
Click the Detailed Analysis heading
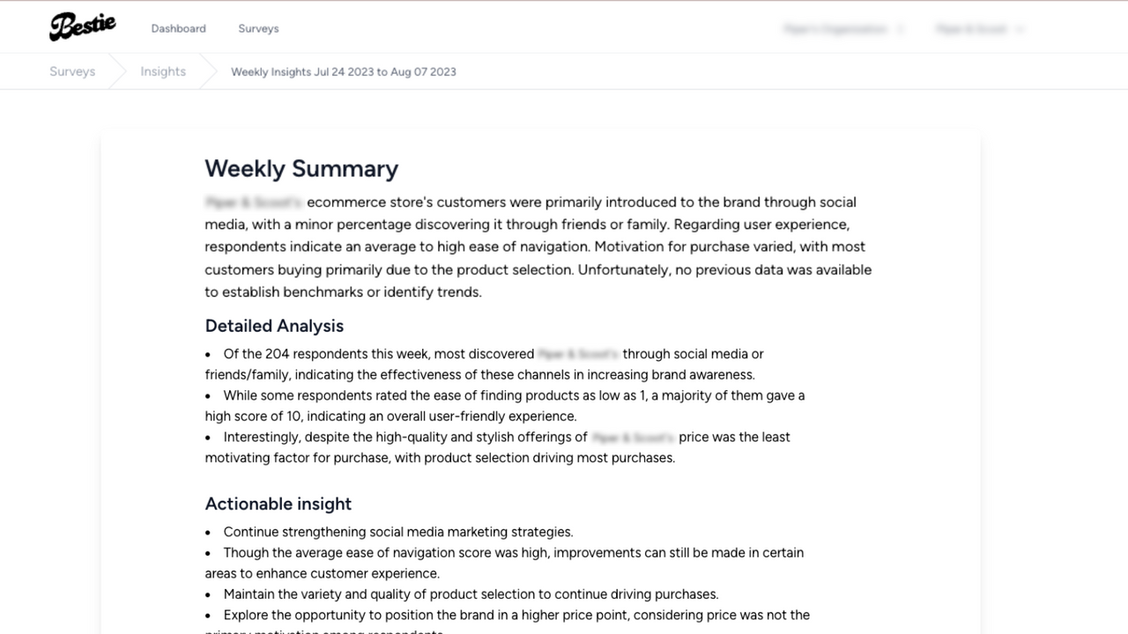[274, 326]
